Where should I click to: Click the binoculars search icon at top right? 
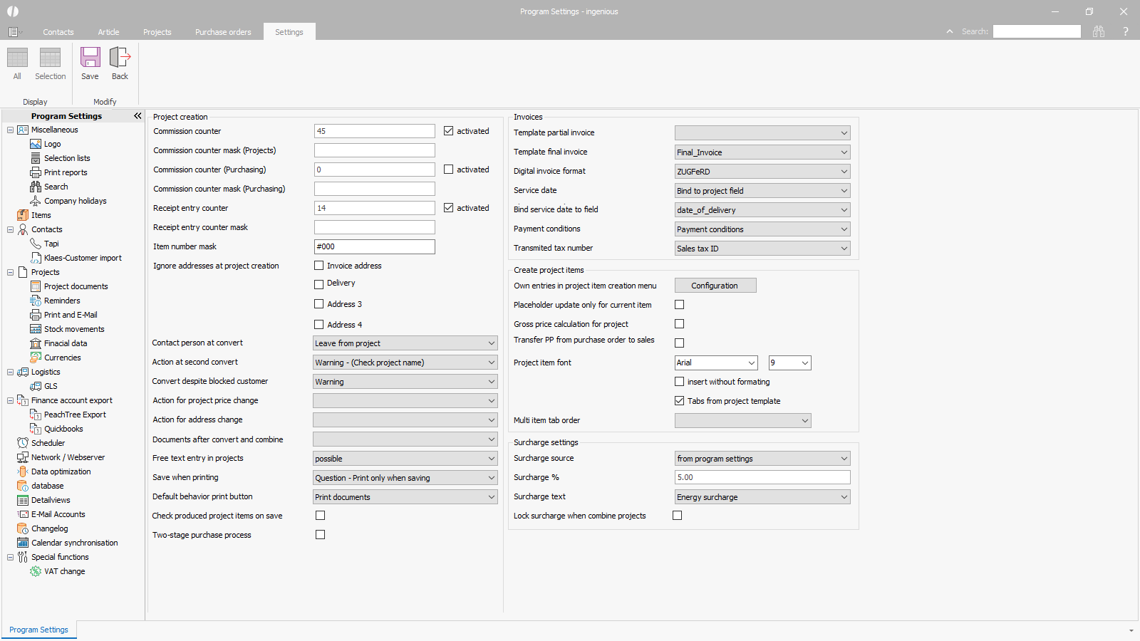pyautogui.click(x=1099, y=31)
